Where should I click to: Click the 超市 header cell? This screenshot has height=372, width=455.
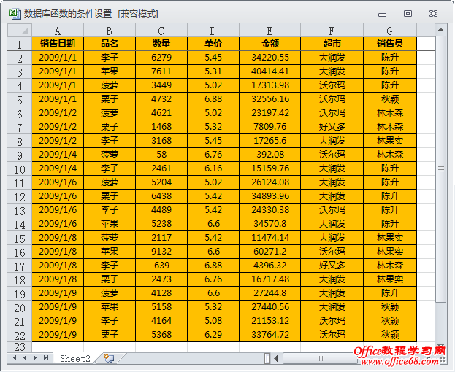(332, 44)
